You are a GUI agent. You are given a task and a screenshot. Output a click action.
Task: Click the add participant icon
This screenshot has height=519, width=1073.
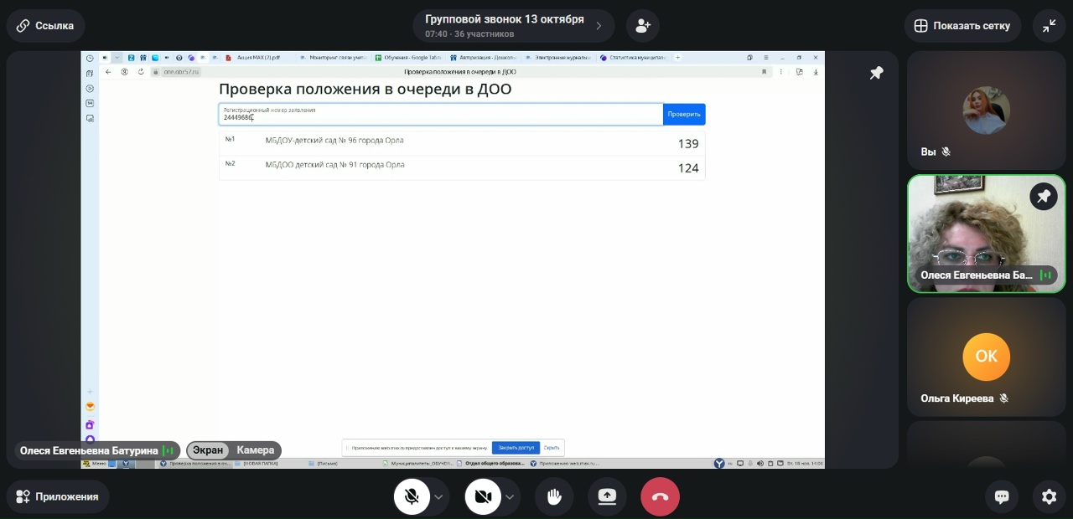point(643,26)
